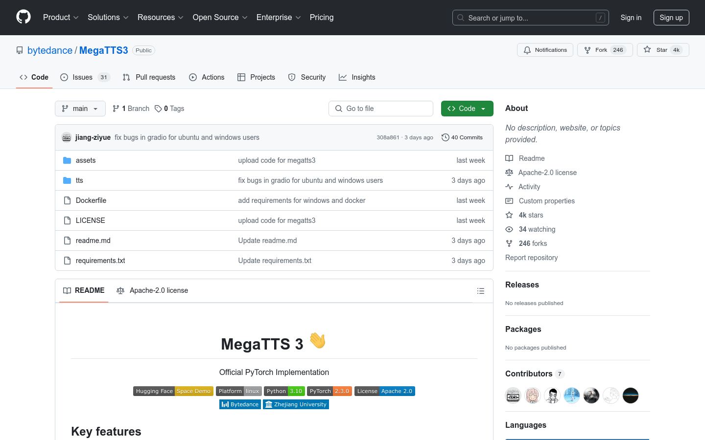
Task: Open the 1 Branch link
Action: coord(131,109)
